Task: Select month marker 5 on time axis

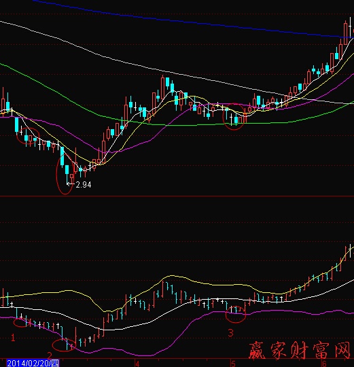Action: [x=233, y=364]
